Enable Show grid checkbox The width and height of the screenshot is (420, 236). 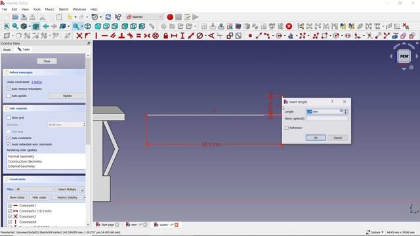pos(9,117)
